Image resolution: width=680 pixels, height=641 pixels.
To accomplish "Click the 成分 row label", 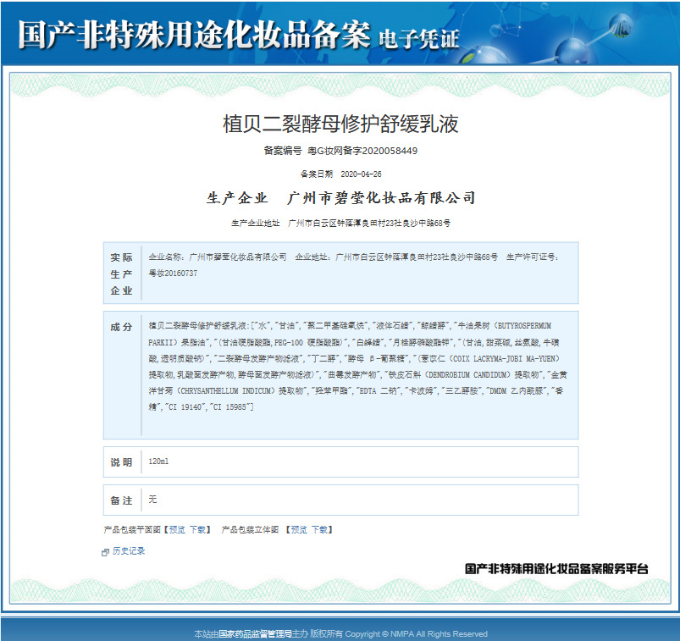I will click(x=121, y=327).
